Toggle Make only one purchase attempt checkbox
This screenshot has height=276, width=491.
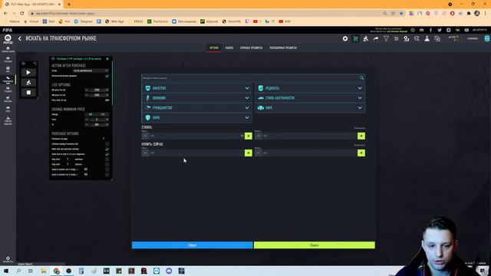107,149
